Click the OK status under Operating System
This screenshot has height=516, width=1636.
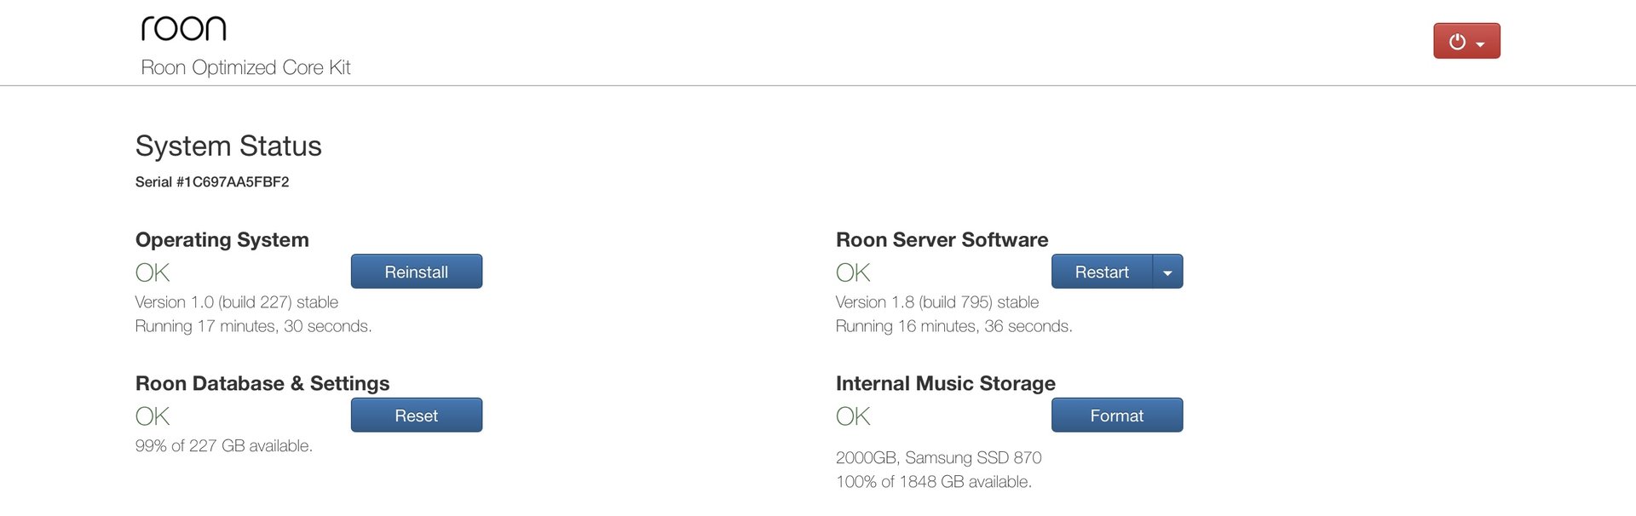[x=153, y=273]
